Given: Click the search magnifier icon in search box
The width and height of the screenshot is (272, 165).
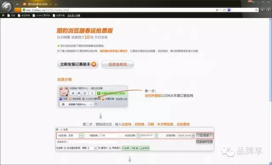Looking at the screenshot, I should pyautogui.click(x=256, y=10).
